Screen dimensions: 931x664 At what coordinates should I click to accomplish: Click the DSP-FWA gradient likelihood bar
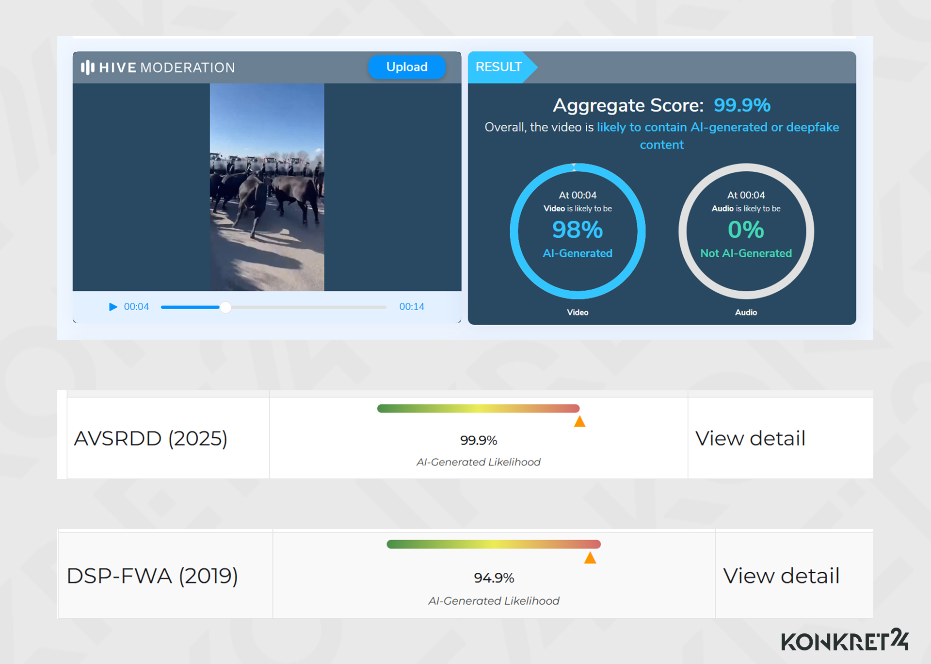point(493,544)
